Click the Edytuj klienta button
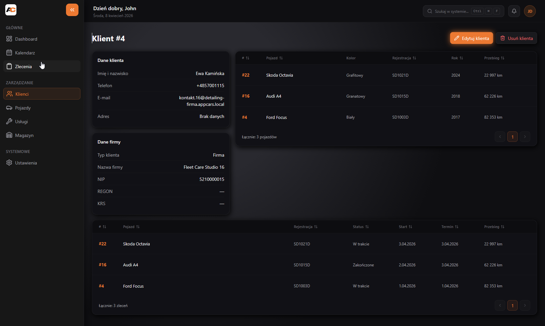 [471, 38]
